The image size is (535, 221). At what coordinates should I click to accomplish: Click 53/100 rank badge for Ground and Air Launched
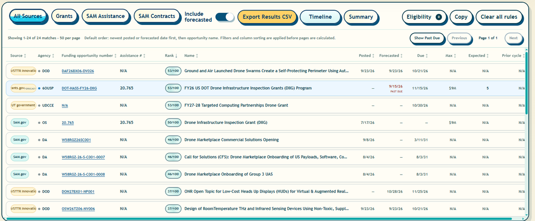point(172,71)
